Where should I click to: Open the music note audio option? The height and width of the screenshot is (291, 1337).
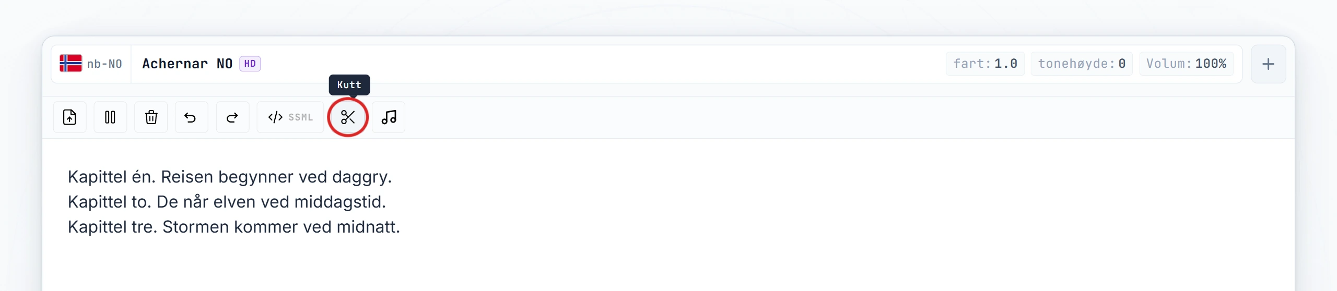point(389,117)
